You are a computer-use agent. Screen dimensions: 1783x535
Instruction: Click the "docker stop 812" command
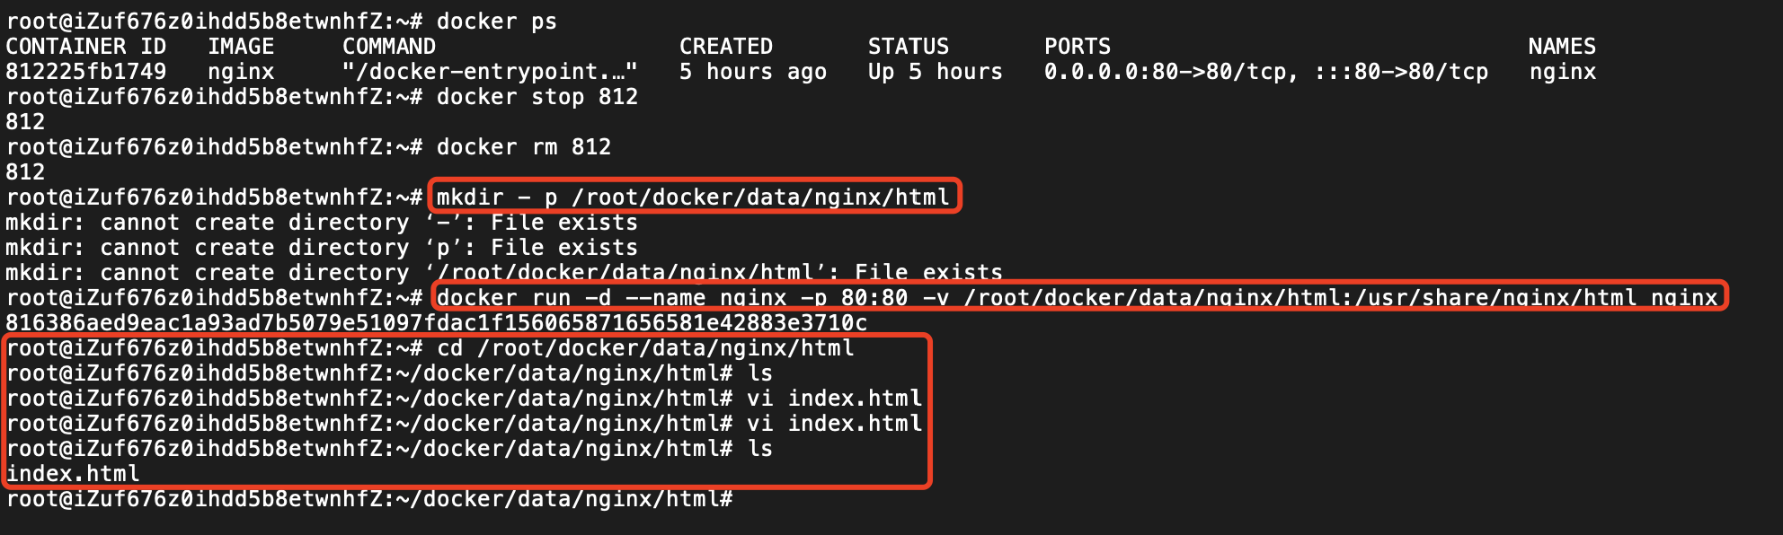537,97
